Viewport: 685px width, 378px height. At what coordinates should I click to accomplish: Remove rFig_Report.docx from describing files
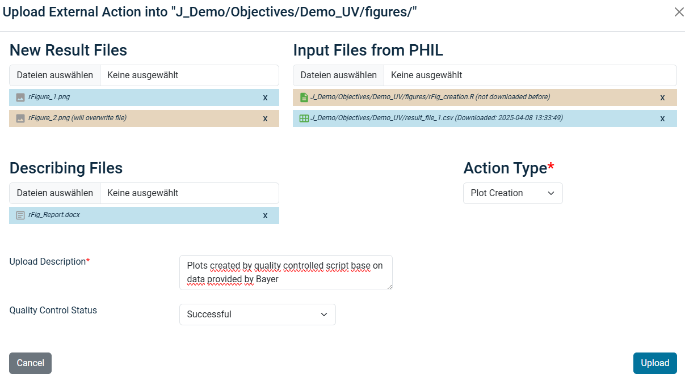[x=265, y=215]
